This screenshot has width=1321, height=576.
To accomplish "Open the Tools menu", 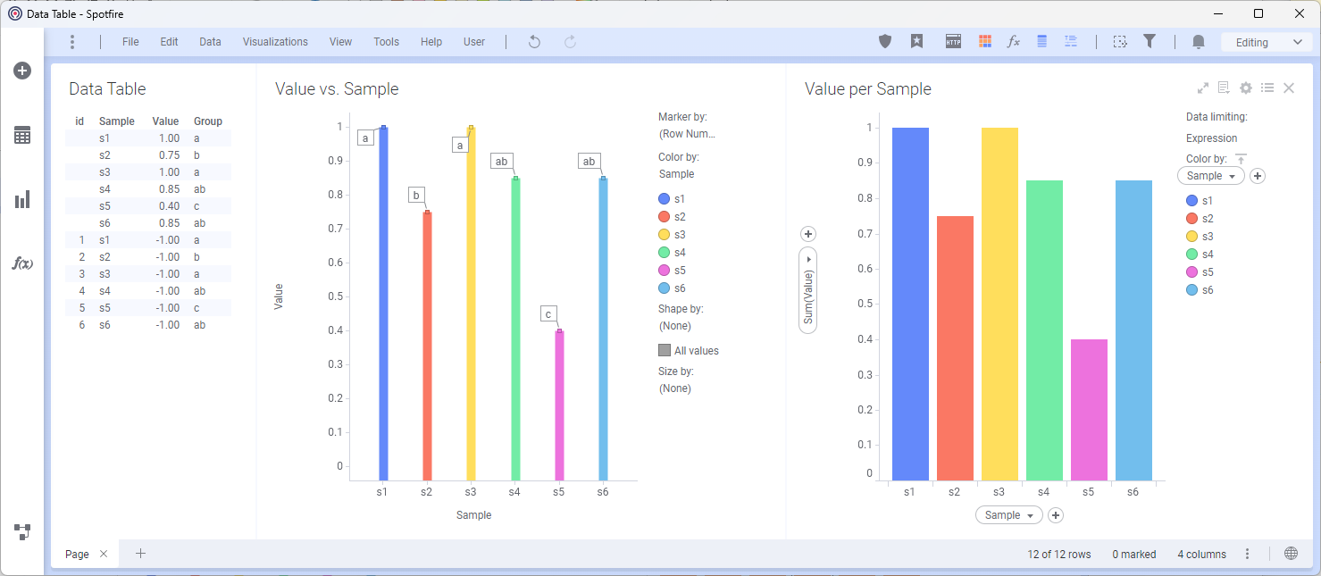I will [386, 42].
